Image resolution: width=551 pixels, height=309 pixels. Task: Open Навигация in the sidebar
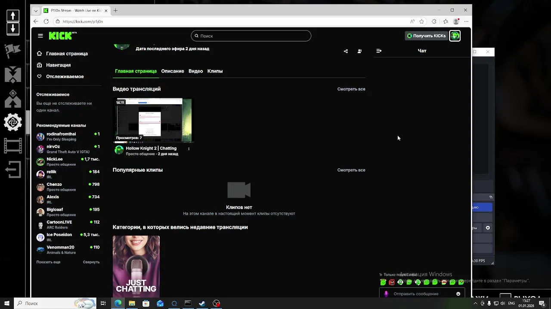[54, 65]
